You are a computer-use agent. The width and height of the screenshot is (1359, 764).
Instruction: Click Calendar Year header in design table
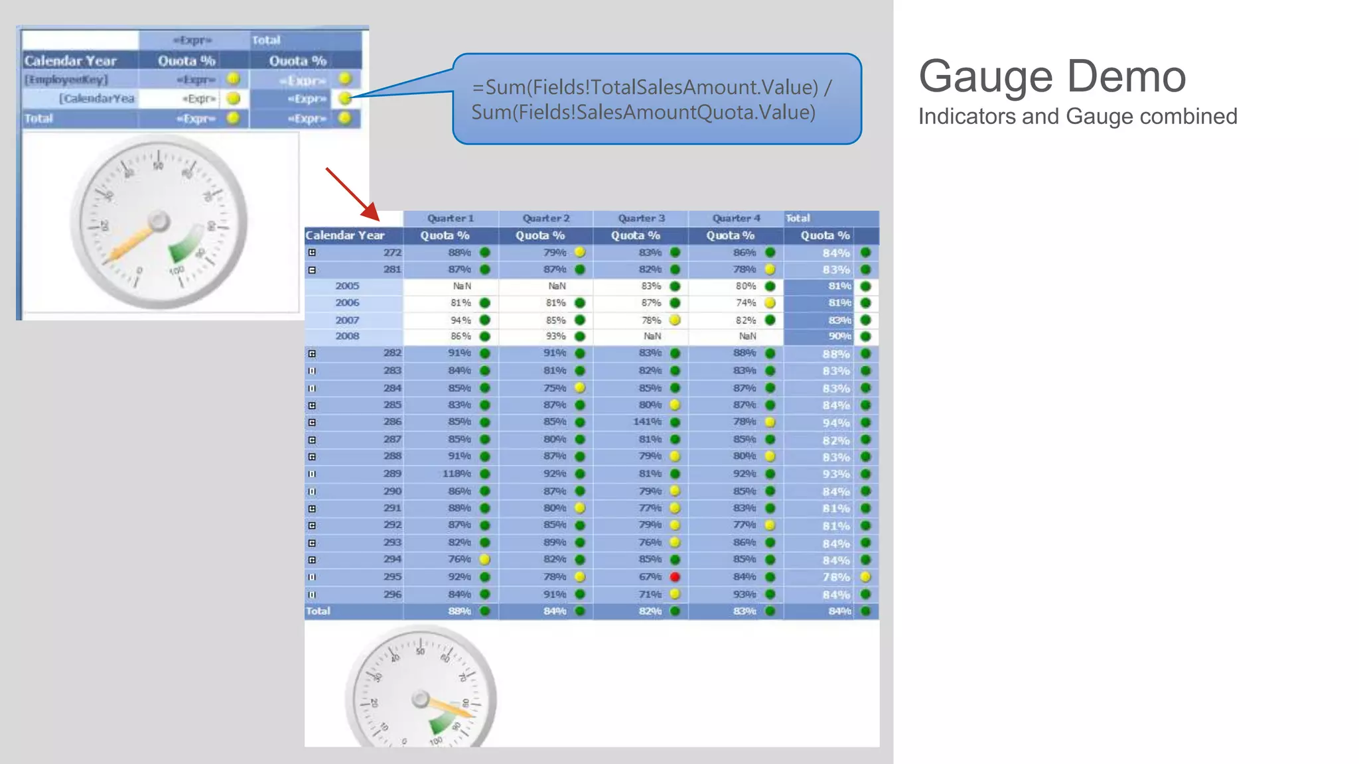pos(80,60)
